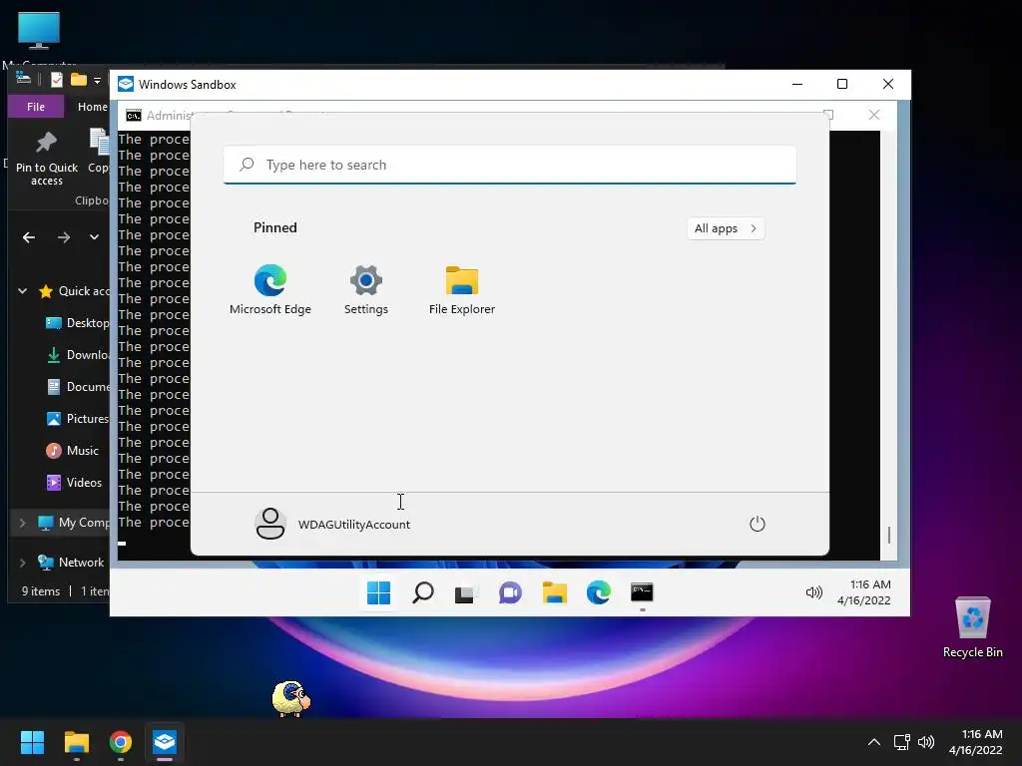Screen dimensions: 1022x766
Task: Click host volume tray icon
Action: click(926, 742)
